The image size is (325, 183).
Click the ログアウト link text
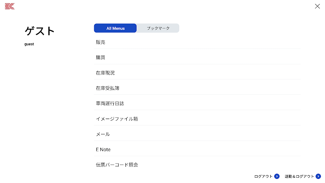point(263,177)
